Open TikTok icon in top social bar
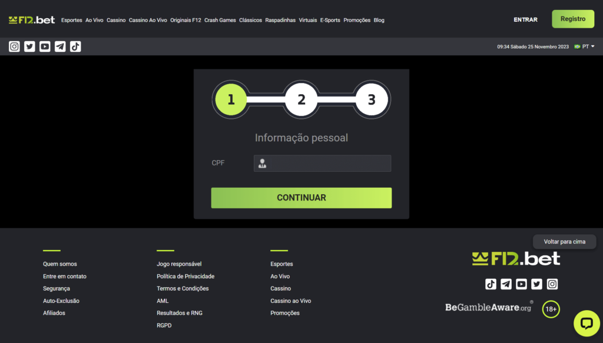This screenshot has height=343, width=603. 75,46
